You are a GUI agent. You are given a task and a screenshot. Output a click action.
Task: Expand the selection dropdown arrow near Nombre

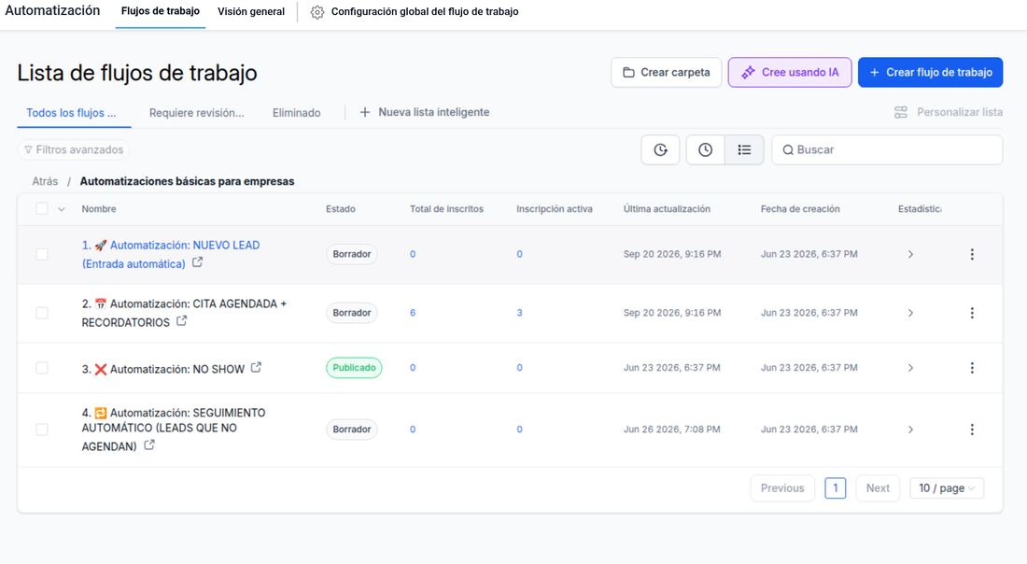(62, 209)
